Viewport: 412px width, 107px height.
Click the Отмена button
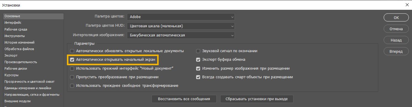click(396, 29)
